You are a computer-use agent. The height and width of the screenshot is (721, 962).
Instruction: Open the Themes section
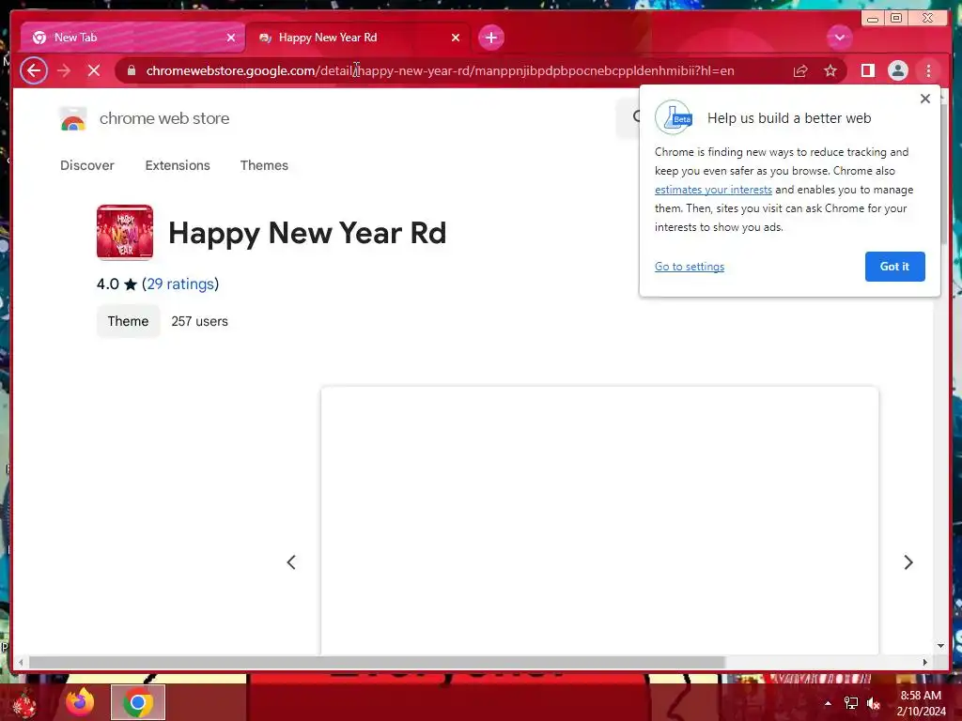(x=264, y=165)
